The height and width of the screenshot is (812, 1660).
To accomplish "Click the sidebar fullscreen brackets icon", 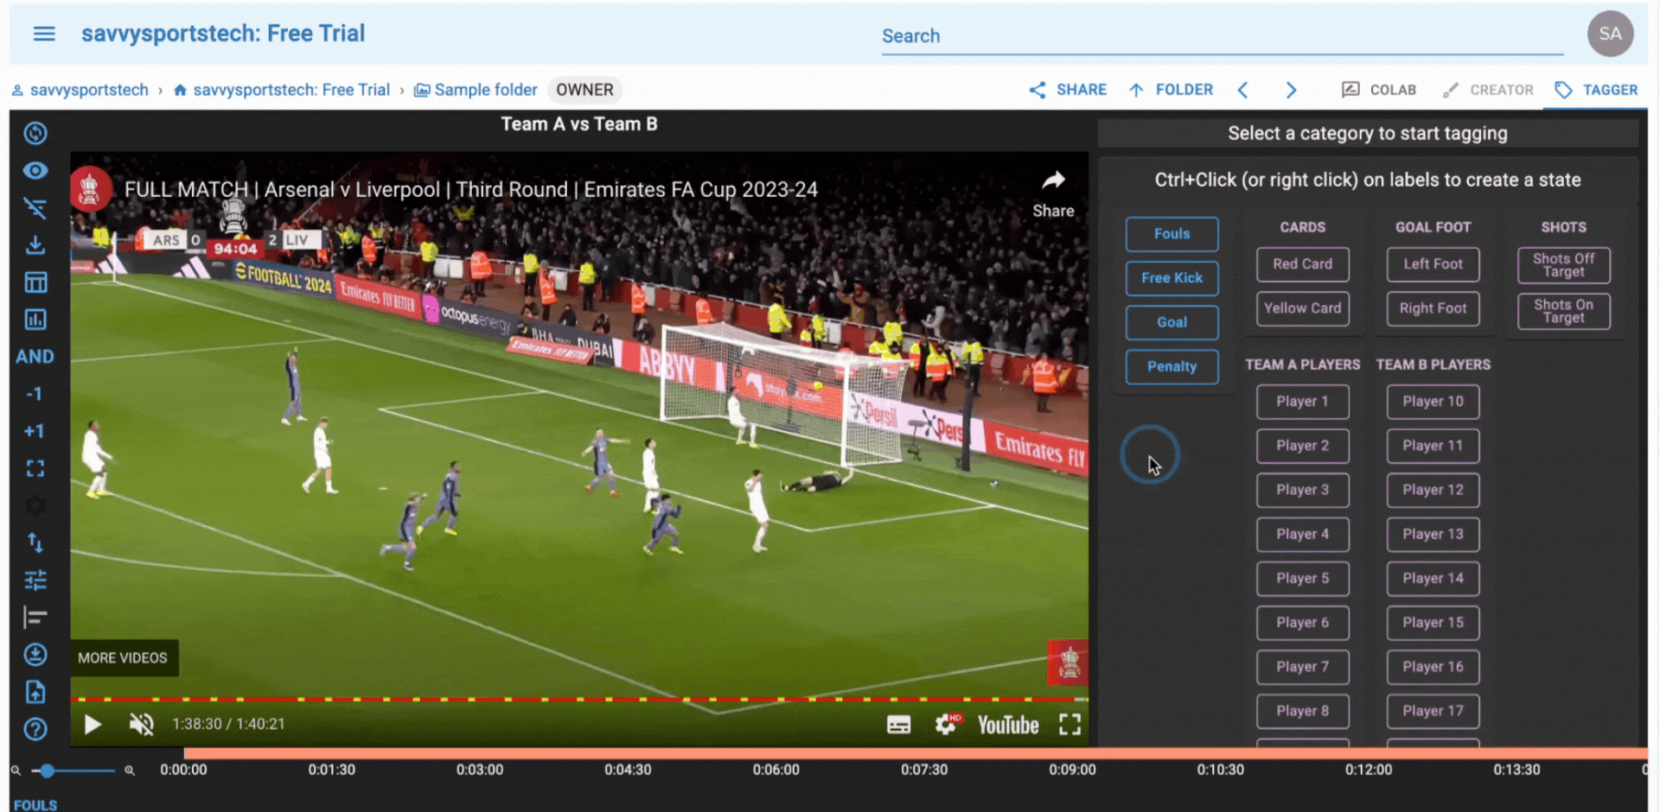I will pyautogui.click(x=35, y=468).
